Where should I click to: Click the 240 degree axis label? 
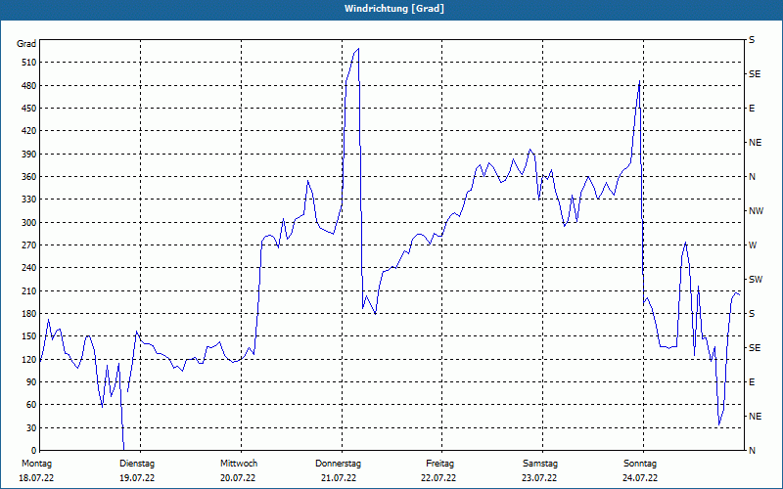[29, 268]
